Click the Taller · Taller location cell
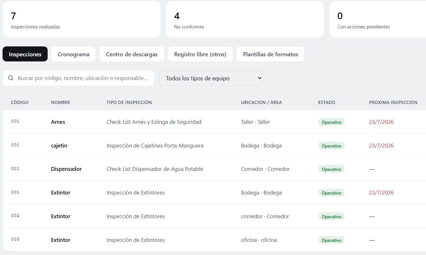The height and width of the screenshot is (255, 426). click(255, 122)
